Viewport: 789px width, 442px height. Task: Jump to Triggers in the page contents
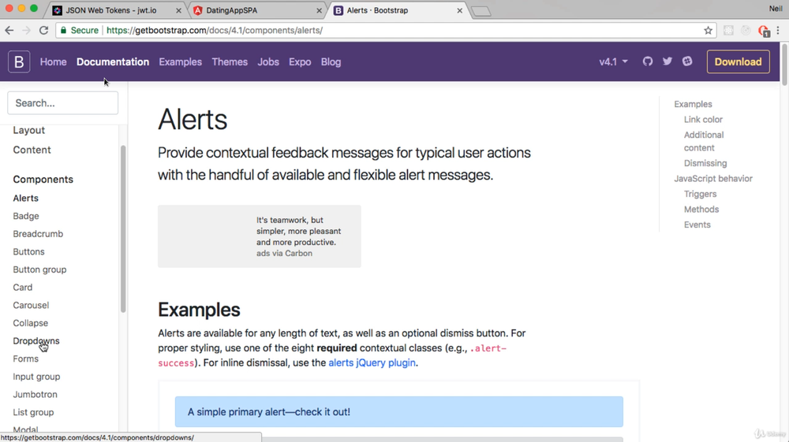click(x=700, y=194)
